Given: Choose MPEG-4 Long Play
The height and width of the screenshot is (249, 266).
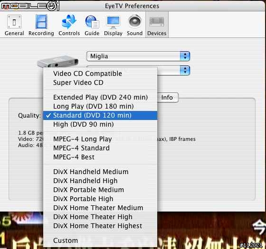Looking at the screenshot, I should (100, 139).
